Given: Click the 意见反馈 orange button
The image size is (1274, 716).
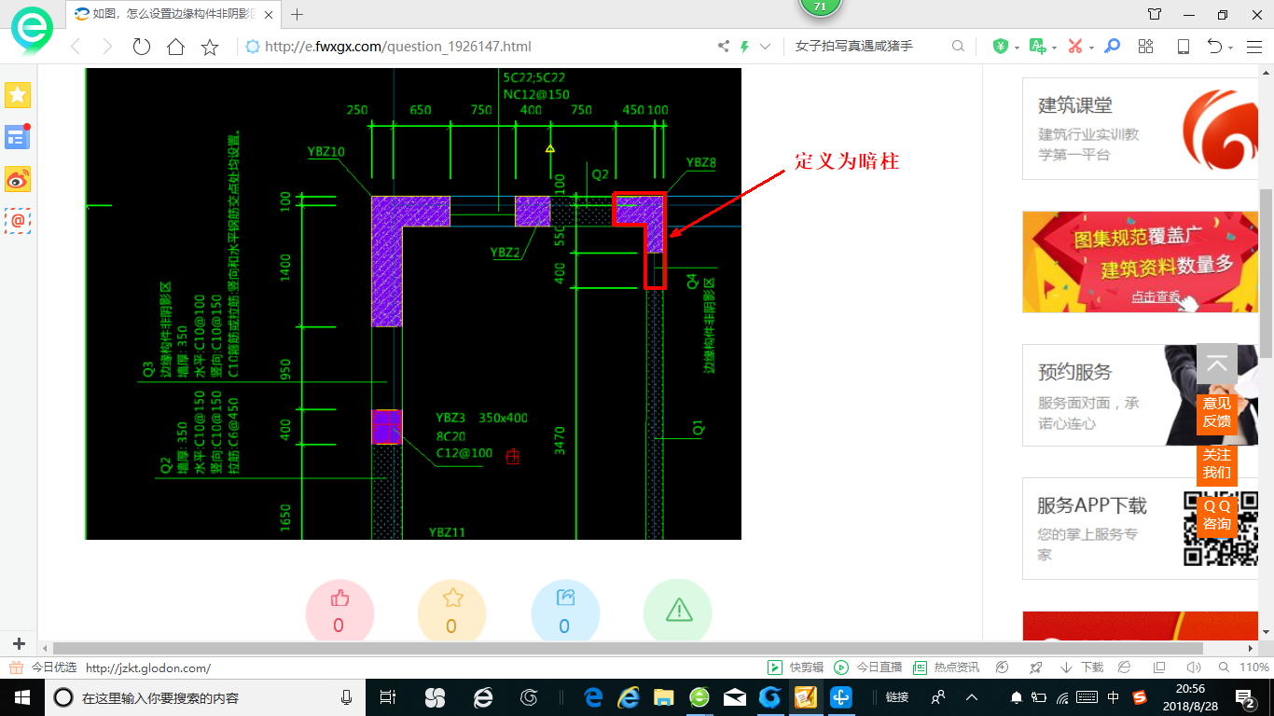Looking at the screenshot, I should pos(1217,412).
